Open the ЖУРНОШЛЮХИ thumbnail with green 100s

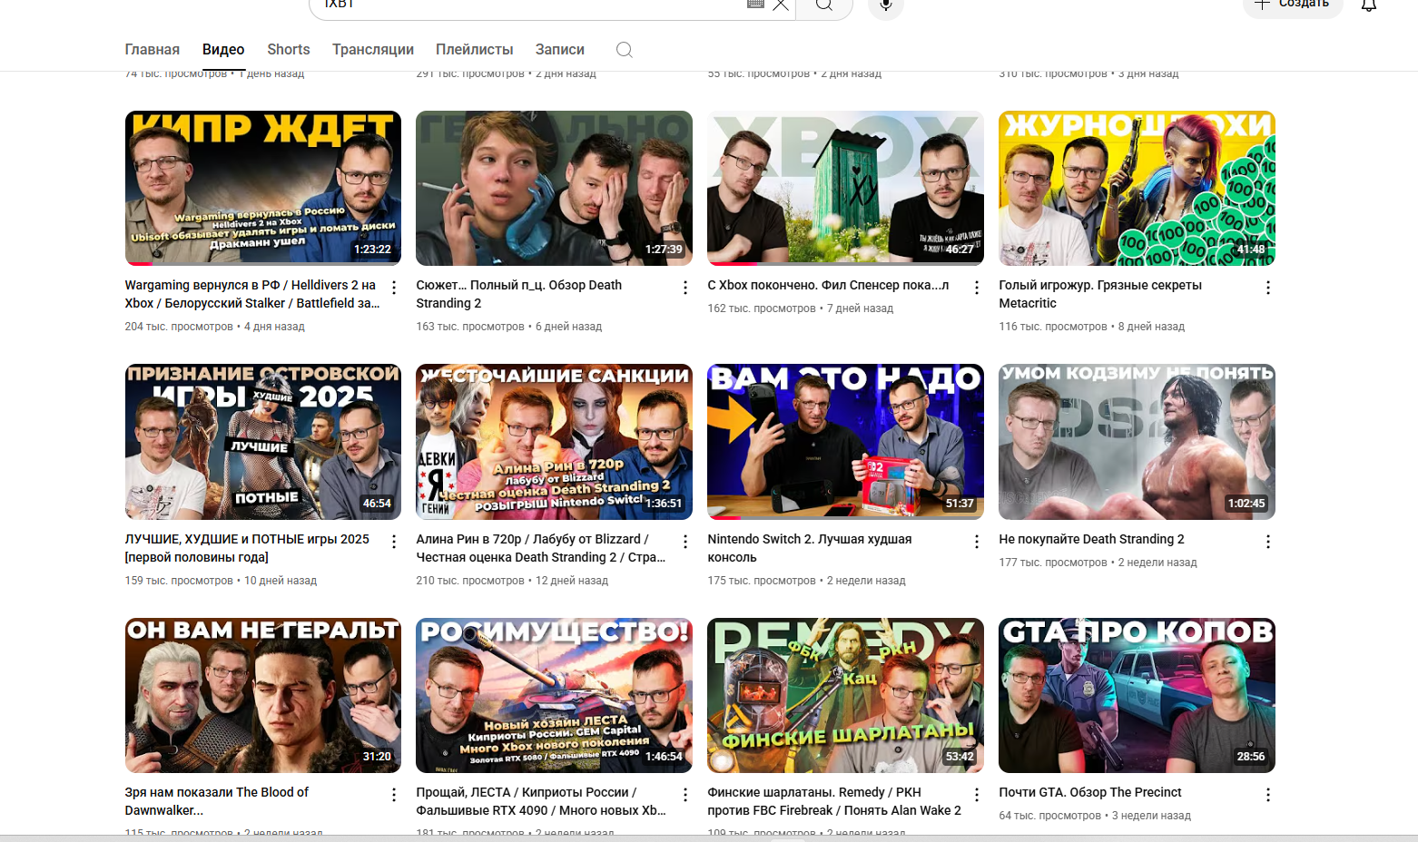(x=1137, y=188)
